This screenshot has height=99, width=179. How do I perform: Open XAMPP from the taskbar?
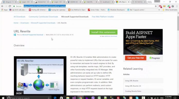(x=131, y=98)
